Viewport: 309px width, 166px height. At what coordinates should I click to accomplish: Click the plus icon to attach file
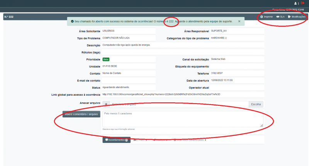[x=106, y=104]
